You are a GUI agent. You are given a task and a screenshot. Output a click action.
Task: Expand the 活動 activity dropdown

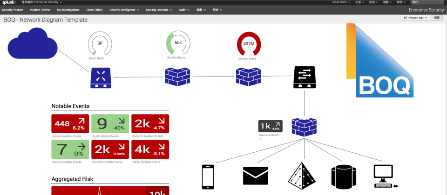click(387, 2)
